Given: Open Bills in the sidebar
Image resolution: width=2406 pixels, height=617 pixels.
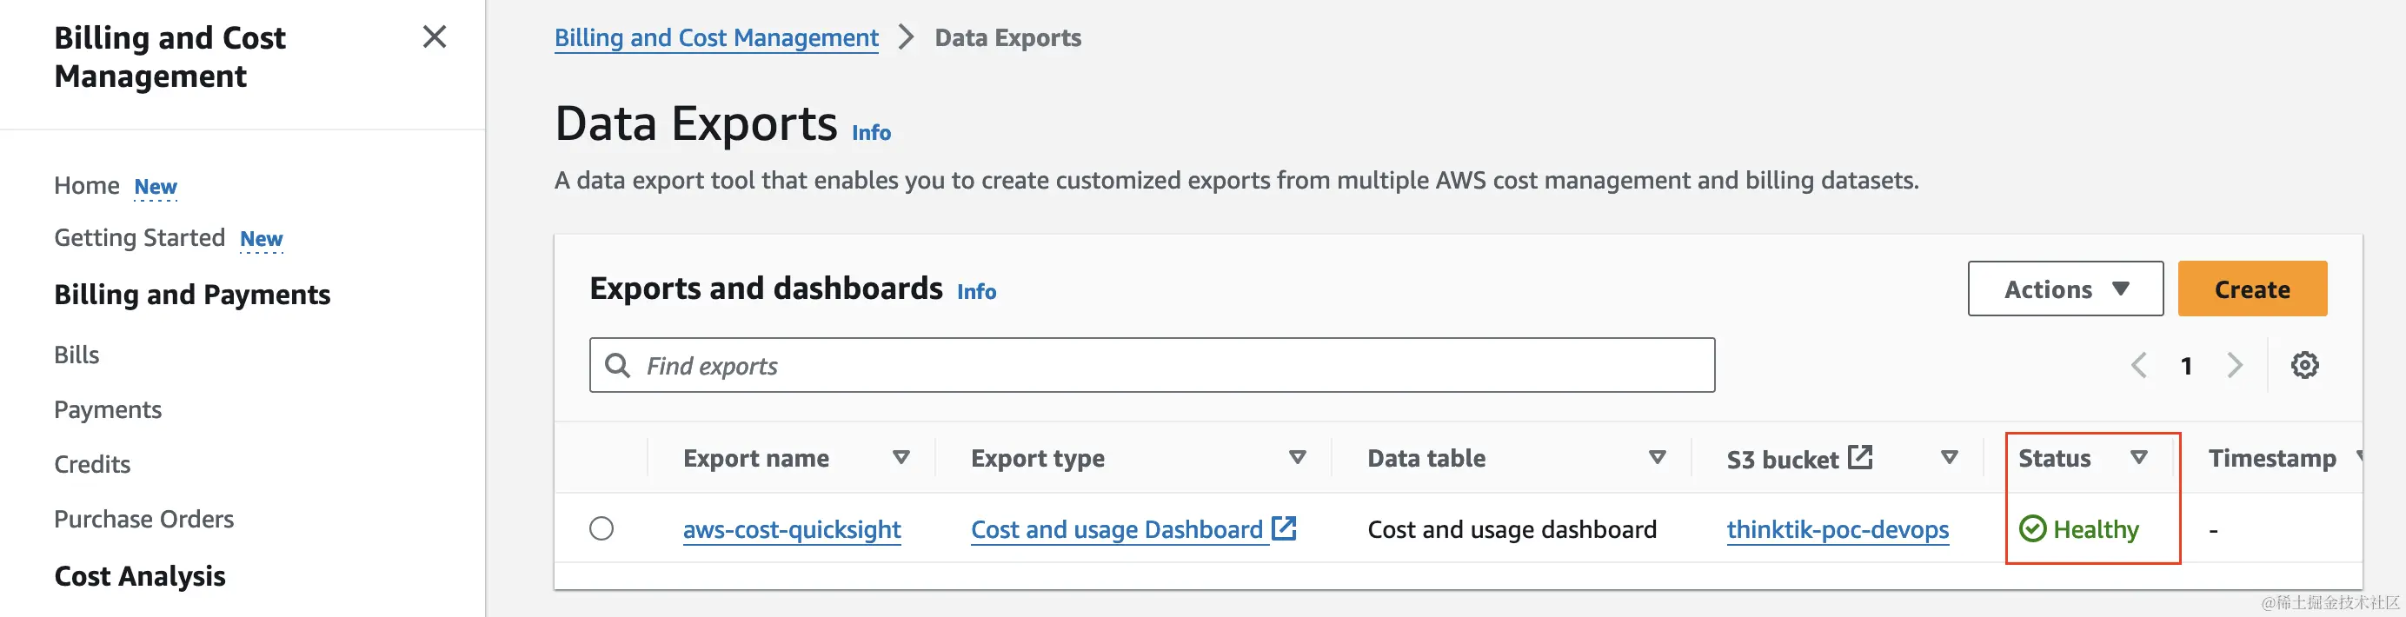Looking at the screenshot, I should (76, 355).
